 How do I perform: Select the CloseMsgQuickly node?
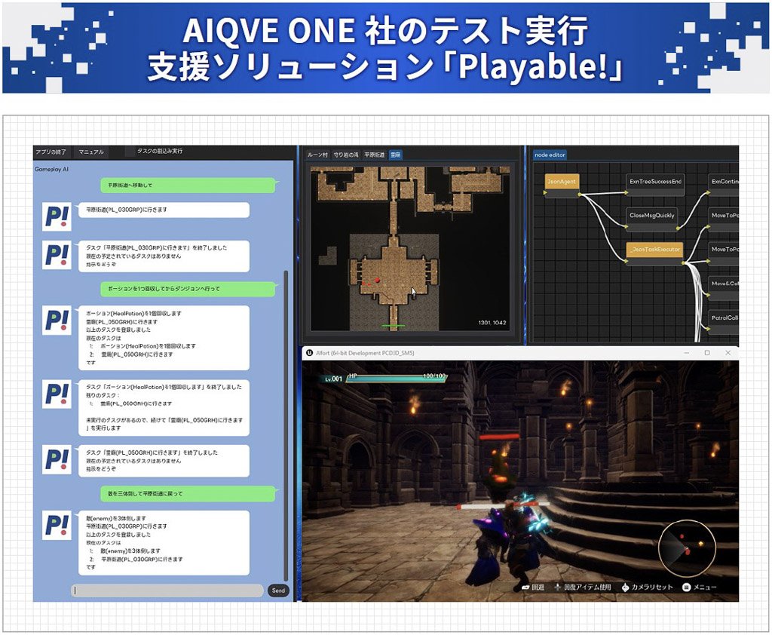coord(652,218)
